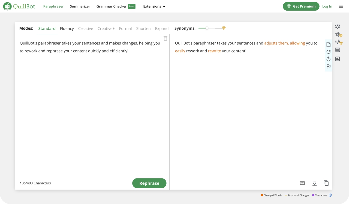
Task: Click the info icon beside Thesaurus
Action: coord(330,195)
